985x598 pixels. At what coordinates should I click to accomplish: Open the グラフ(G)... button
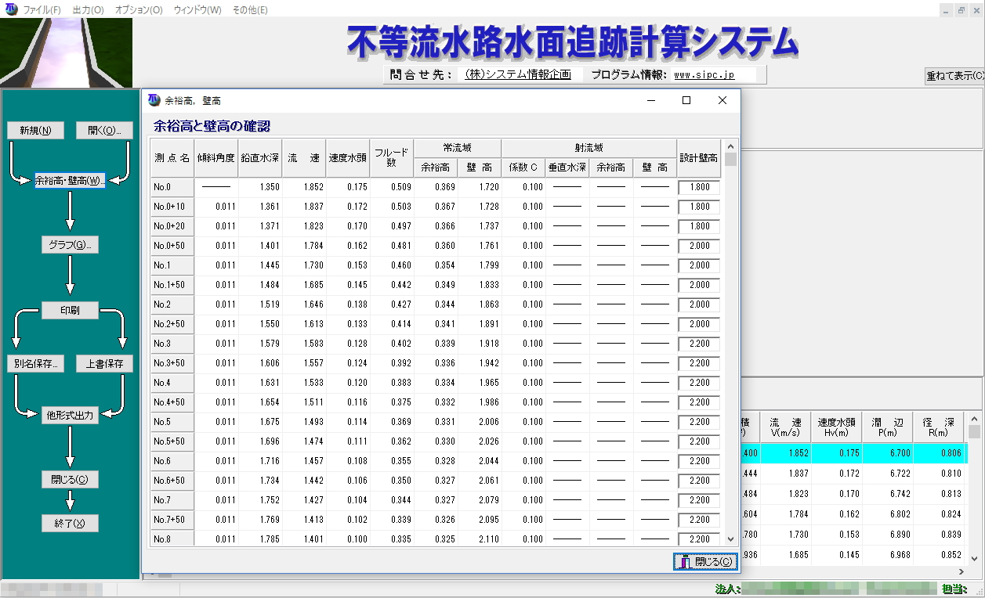point(70,245)
